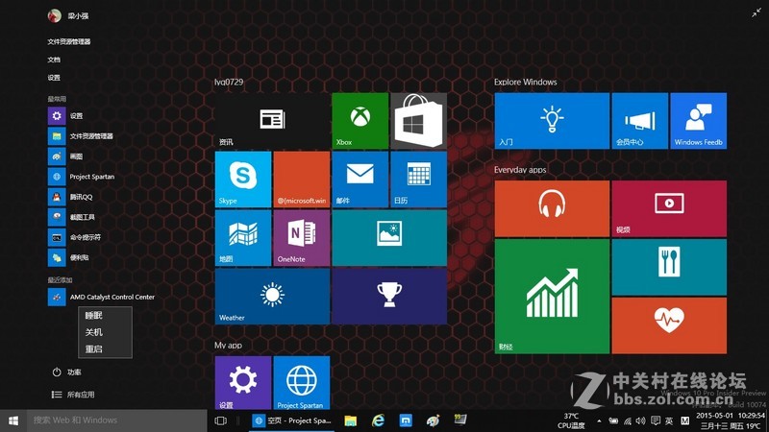Click the 英 input language indicator

pyautogui.click(x=669, y=420)
